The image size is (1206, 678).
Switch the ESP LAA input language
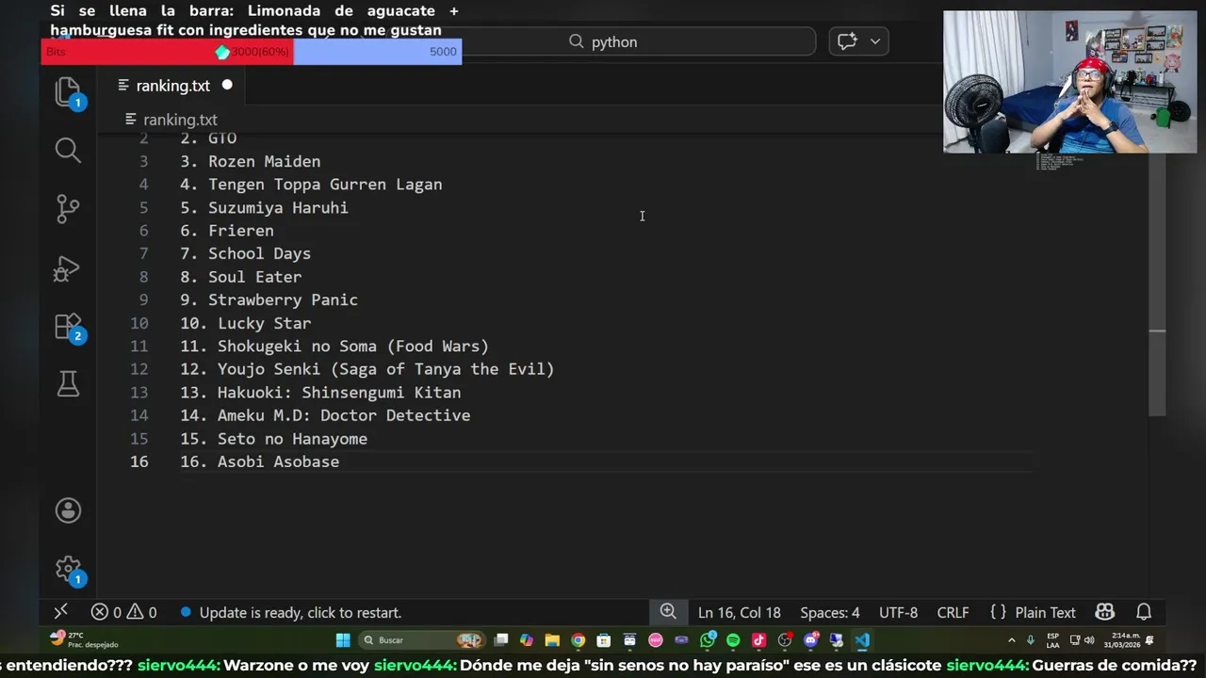[x=1052, y=640]
